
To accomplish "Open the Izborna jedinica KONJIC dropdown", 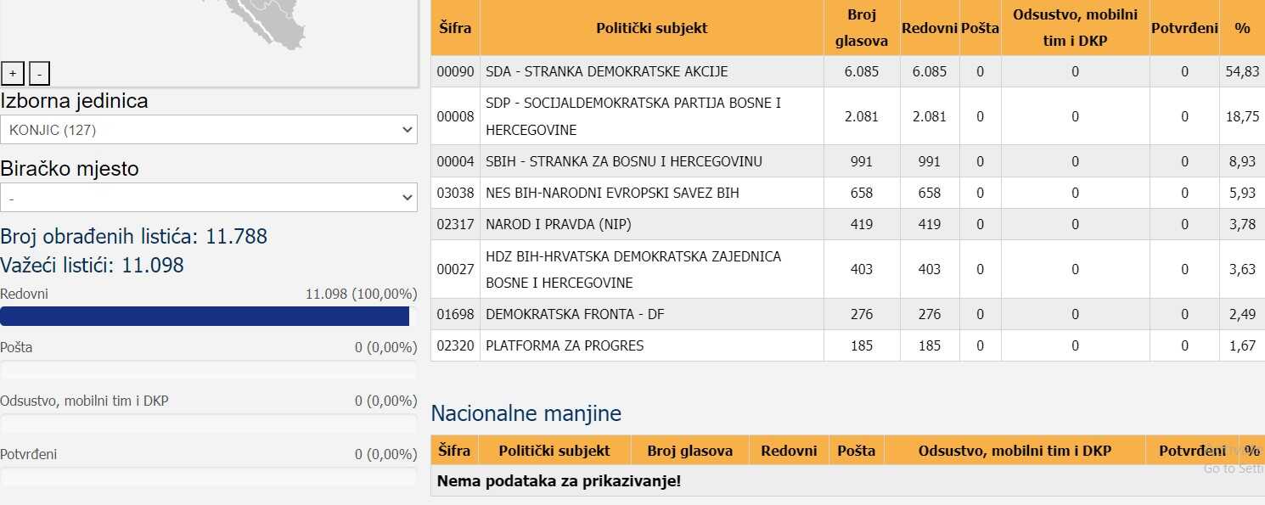I will (x=208, y=130).
